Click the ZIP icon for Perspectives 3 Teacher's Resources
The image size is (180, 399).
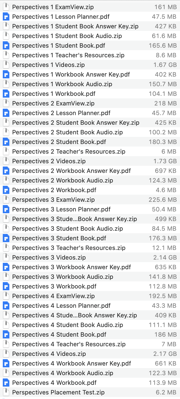pos(6,248)
